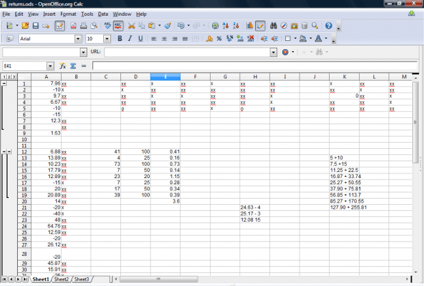This screenshot has width=424, height=286.
Task: Open OpenOffice.org Help
Action: (328, 26)
